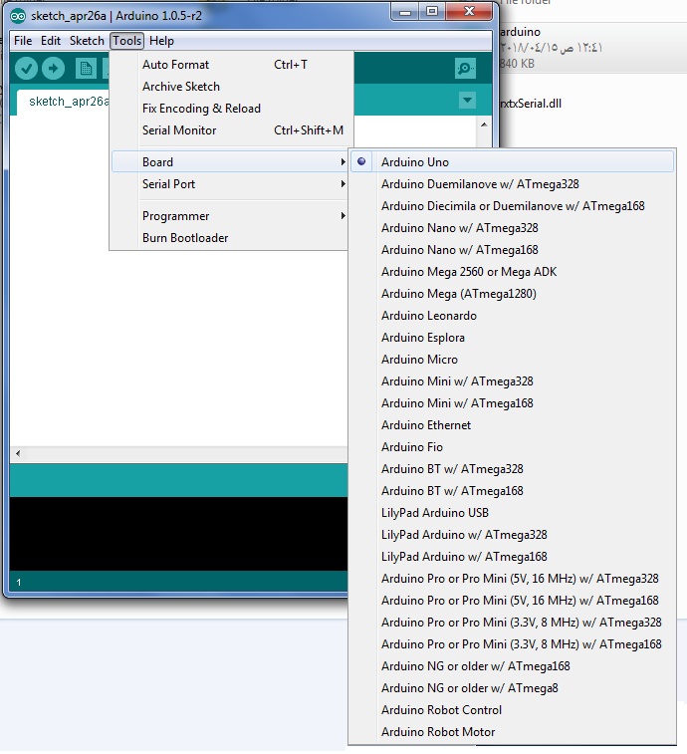Pick Pro Mini (3.3V, 8 MHz) w/ ATmega168
Image resolution: width=687 pixels, height=754 pixels.
(512, 644)
